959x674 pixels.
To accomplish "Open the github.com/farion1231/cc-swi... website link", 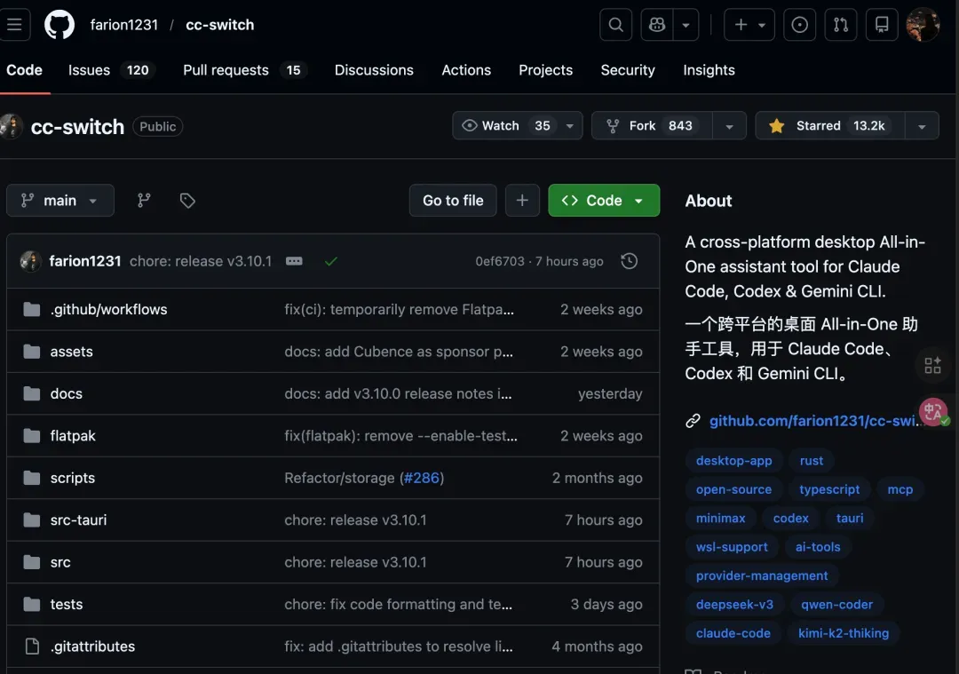I will pos(815,421).
